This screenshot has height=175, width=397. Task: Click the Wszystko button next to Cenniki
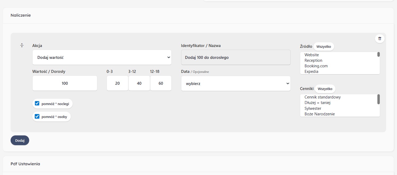coord(325,89)
